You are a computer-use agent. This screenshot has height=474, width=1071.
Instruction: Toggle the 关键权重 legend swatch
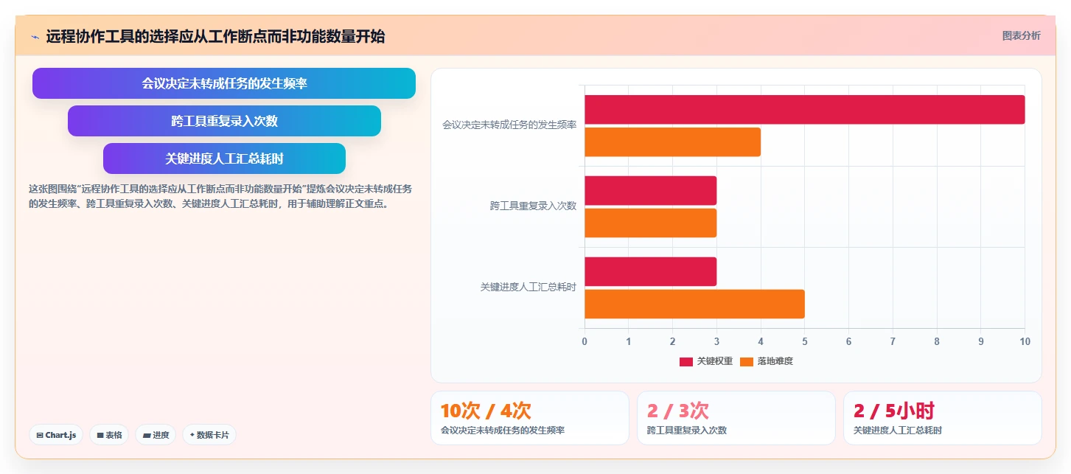(x=686, y=361)
